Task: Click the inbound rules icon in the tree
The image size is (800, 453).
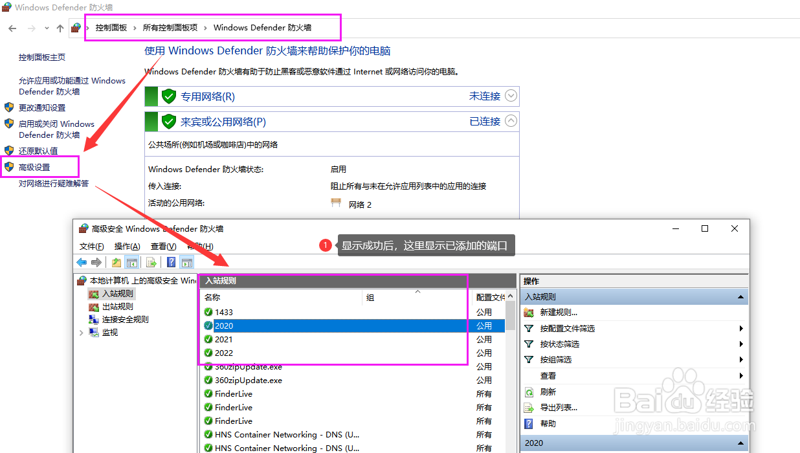Action: tap(94, 294)
